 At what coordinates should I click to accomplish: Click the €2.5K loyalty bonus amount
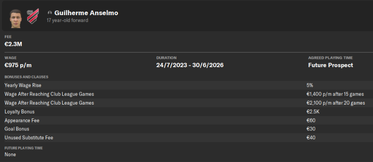(312, 112)
